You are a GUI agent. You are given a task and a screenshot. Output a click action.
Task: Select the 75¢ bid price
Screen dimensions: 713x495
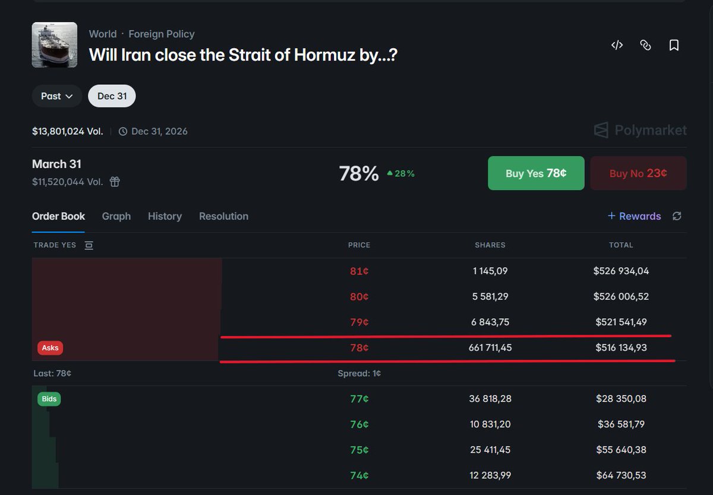[359, 450]
